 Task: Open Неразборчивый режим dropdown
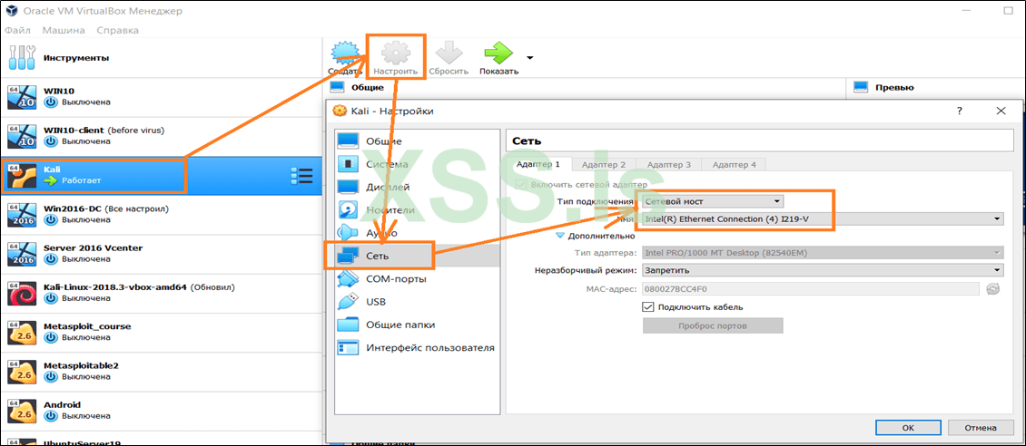pyautogui.click(x=823, y=270)
